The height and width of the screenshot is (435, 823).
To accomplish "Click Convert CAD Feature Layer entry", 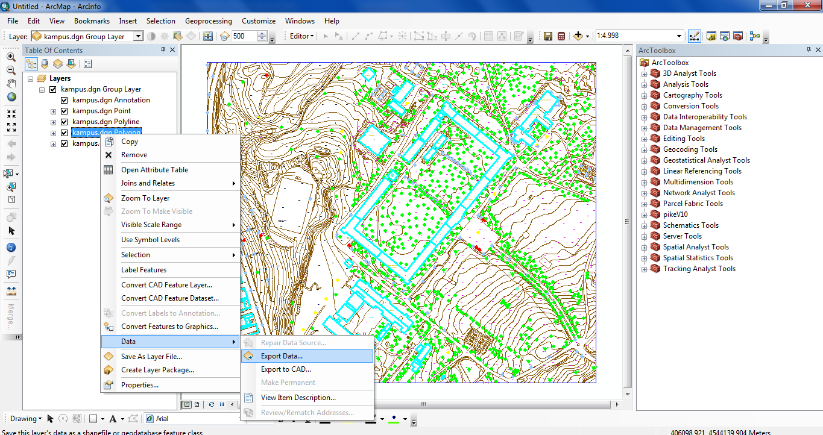I will [x=170, y=285].
